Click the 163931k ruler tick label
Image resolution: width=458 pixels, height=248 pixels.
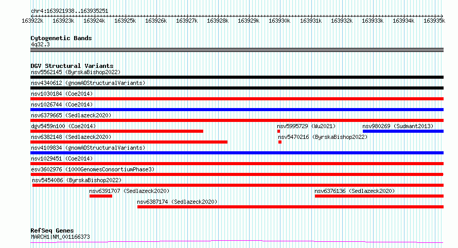[x=311, y=21]
